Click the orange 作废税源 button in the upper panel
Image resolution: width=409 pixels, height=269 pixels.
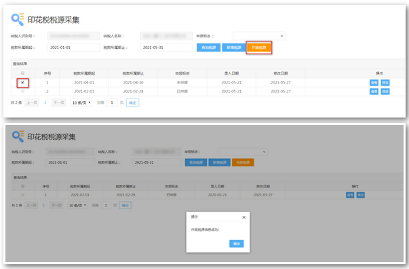point(258,48)
